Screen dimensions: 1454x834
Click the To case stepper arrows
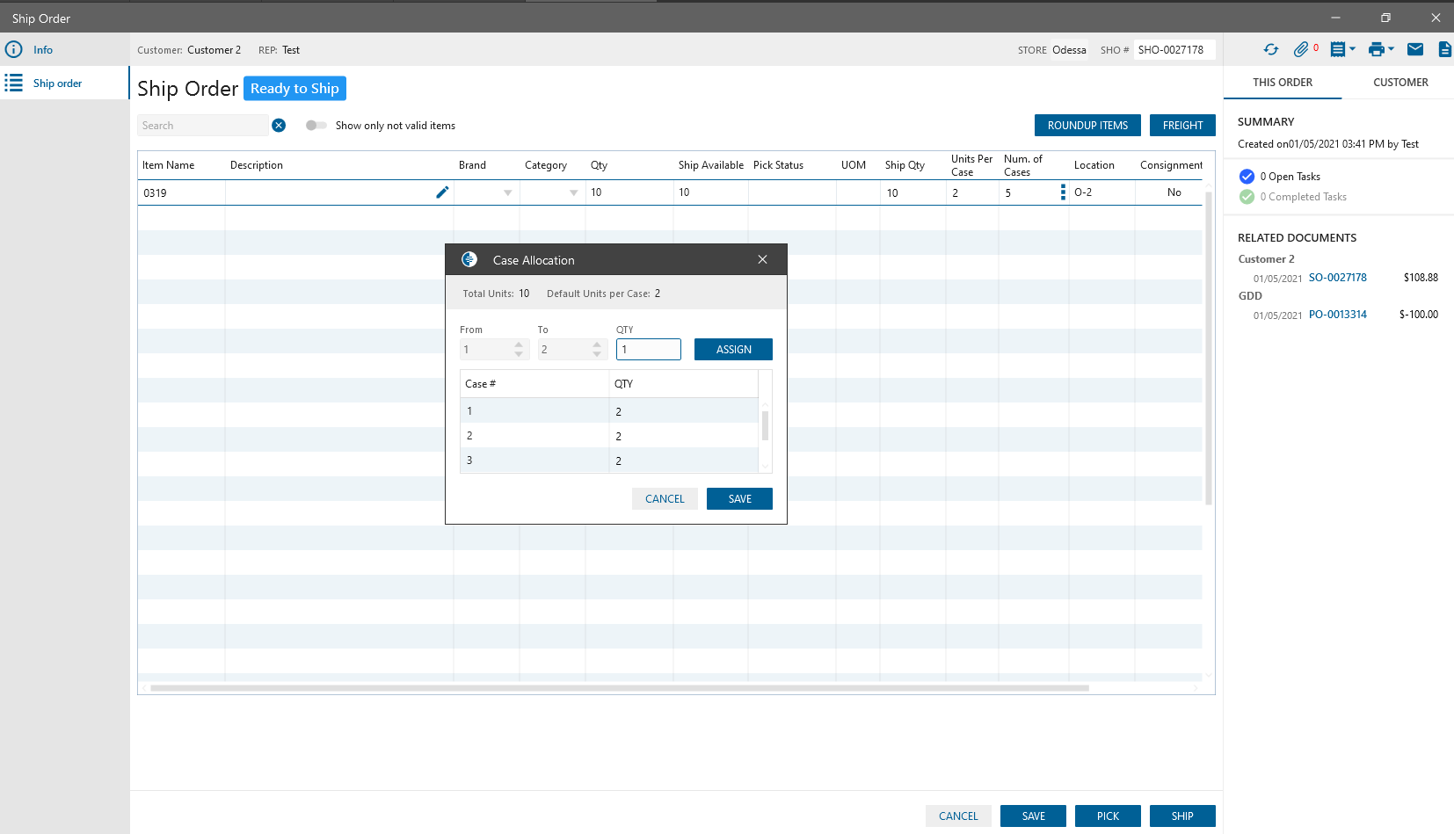pyautogui.click(x=597, y=350)
